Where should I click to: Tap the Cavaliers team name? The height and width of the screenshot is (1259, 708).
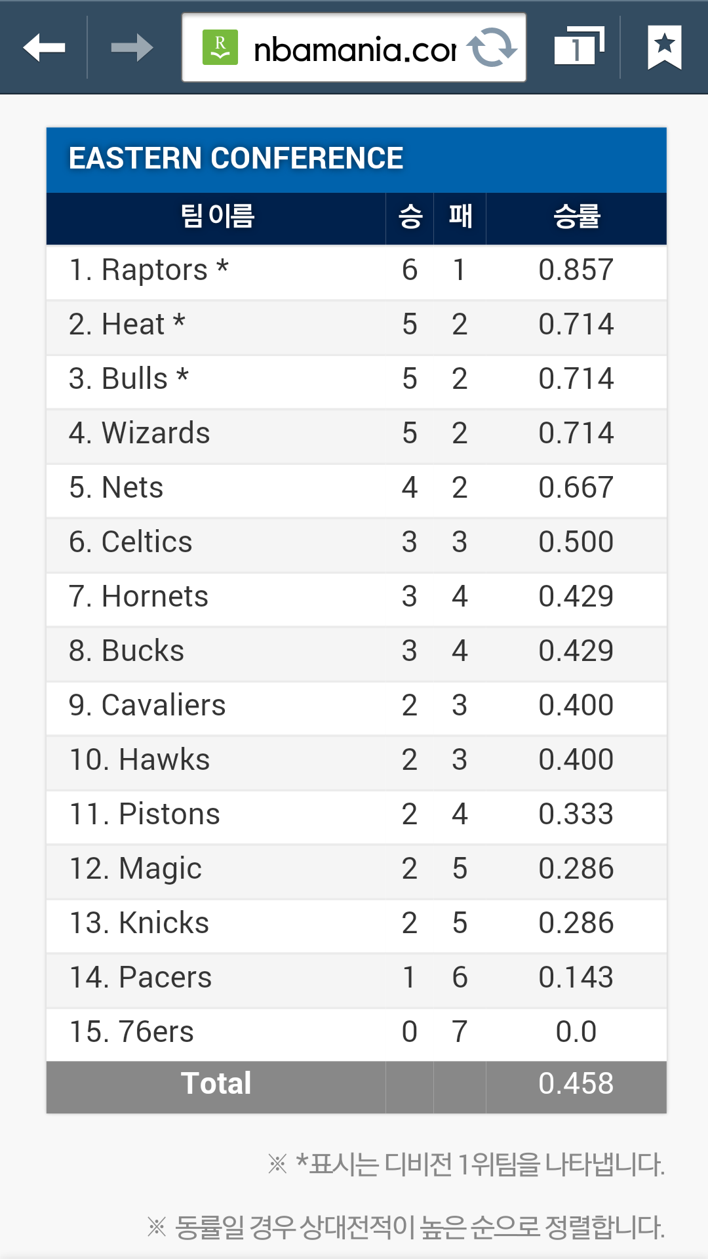[x=163, y=706]
